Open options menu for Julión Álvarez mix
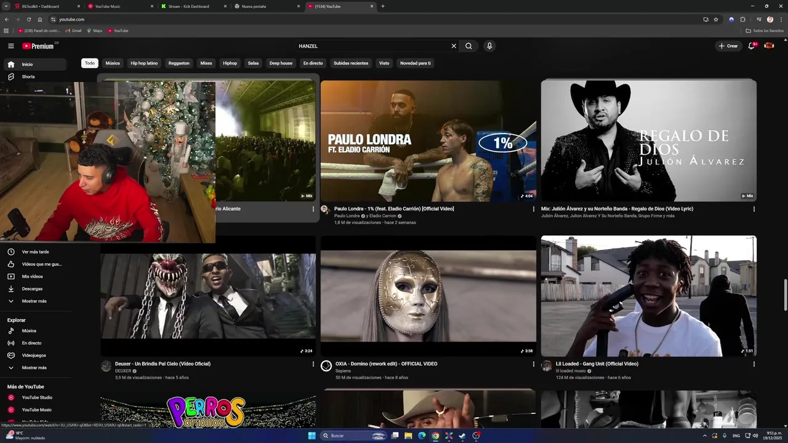 [x=754, y=209]
